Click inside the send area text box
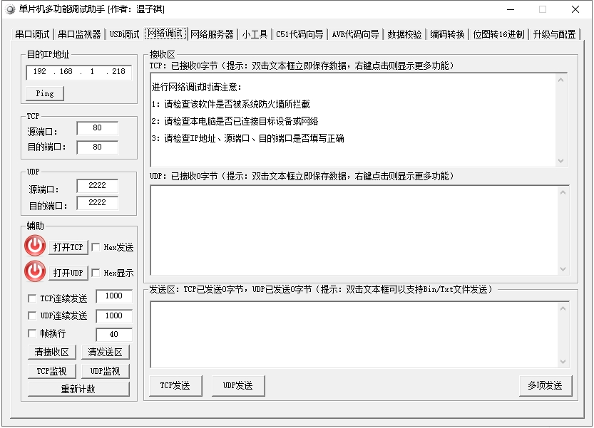The height and width of the screenshot is (428, 594). (354, 334)
